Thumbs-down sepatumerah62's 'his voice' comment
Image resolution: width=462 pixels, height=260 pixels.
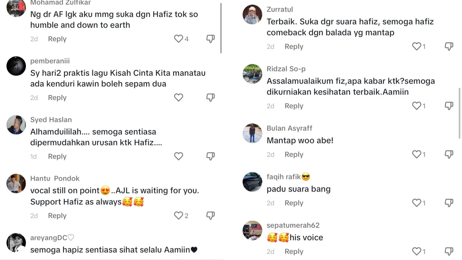click(449, 251)
